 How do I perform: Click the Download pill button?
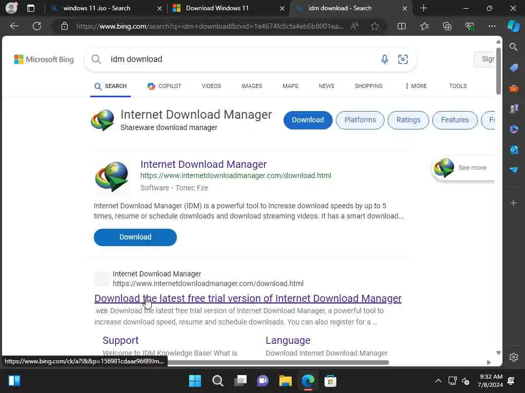pyautogui.click(x=308, y=120)
